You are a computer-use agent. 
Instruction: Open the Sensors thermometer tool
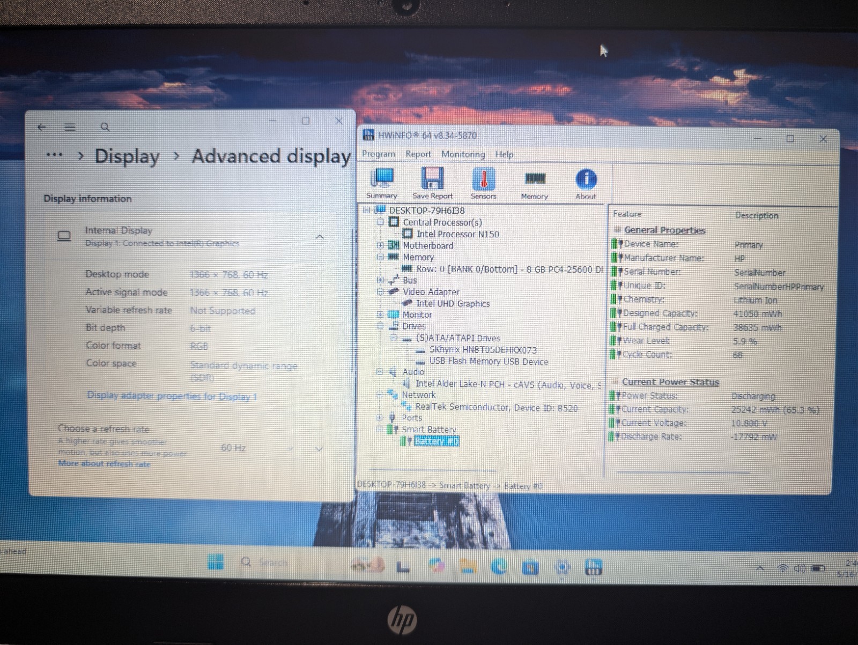point(483,183)
